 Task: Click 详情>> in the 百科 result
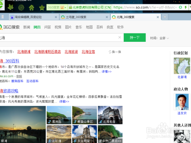[107, 72]
